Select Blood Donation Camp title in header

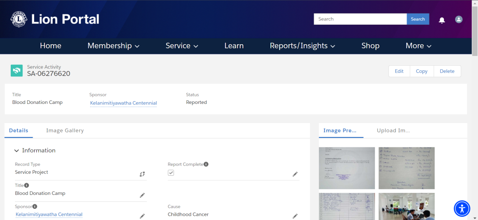point(37,102)
